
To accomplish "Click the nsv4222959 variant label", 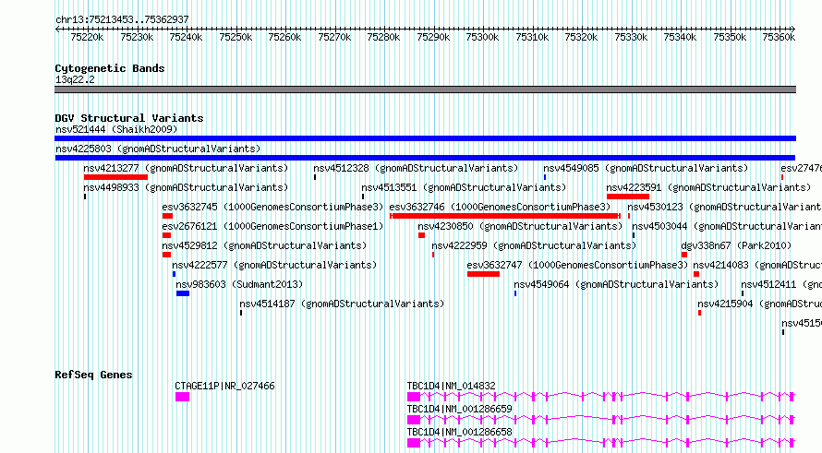I will pos(534,245).
